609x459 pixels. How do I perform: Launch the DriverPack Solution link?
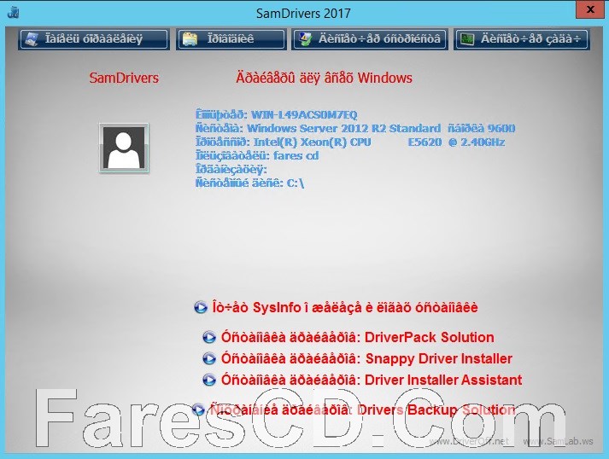[x=357, y=337]
